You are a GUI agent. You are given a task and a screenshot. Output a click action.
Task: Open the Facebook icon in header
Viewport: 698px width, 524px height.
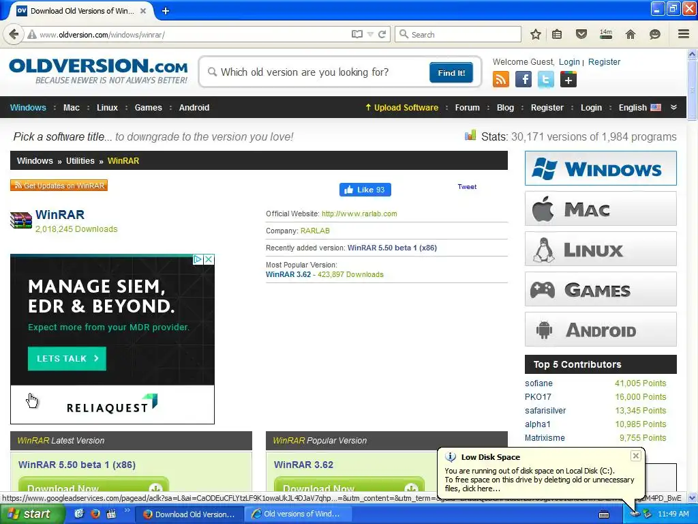523,79
